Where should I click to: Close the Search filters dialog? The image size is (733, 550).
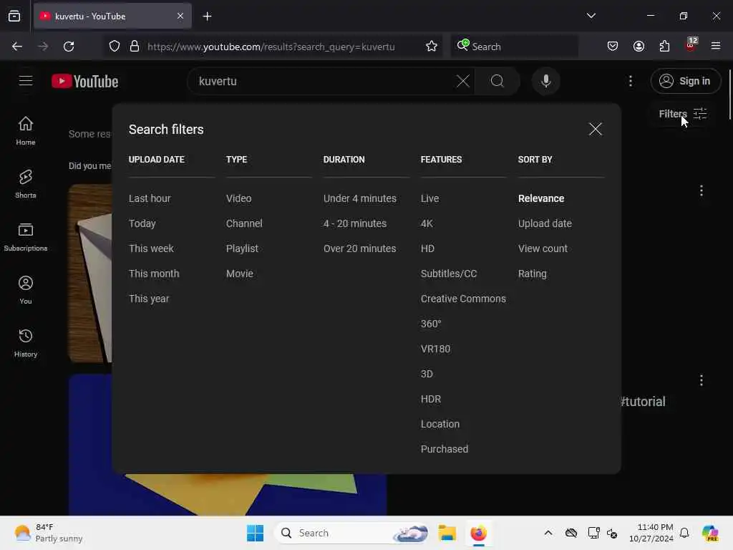(x=595, y=129)
